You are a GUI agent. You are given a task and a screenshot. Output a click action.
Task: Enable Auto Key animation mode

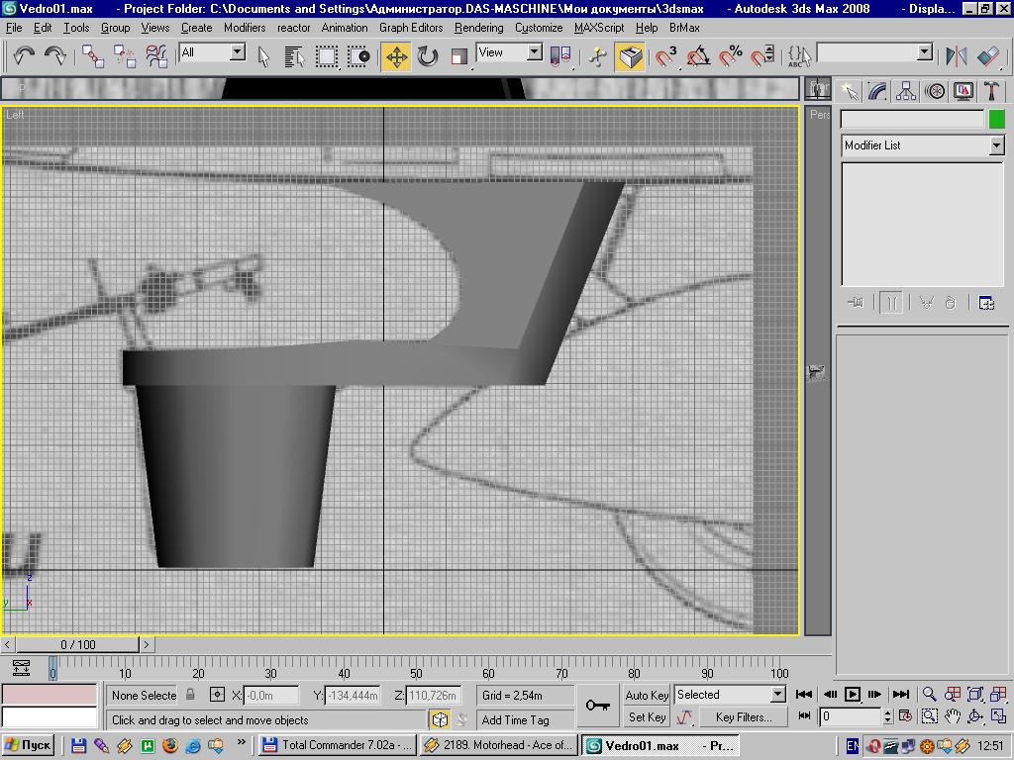tap(647, 695)
